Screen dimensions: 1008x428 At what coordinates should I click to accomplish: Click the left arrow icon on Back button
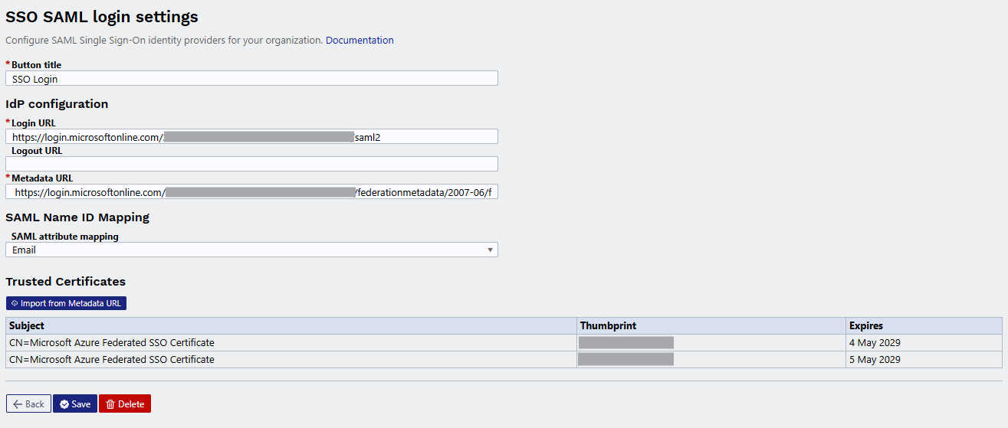(18, 404)
